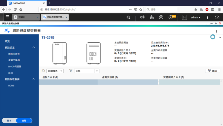
Task: Open DHCP伺服器 in the sidebar
Action: (x=15, y=67)
